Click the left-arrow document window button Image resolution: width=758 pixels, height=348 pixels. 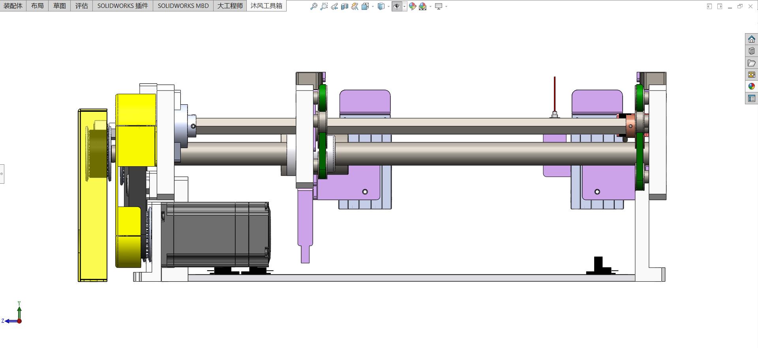click(x=709, y=6)
